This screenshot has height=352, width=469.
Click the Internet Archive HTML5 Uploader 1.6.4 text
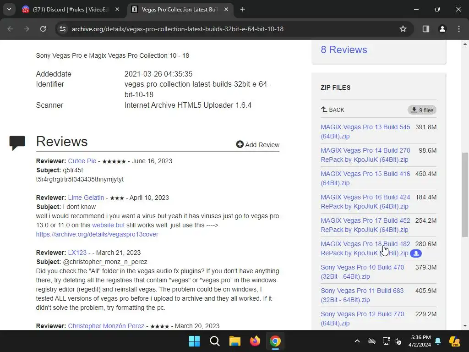(x=188, y=105)
